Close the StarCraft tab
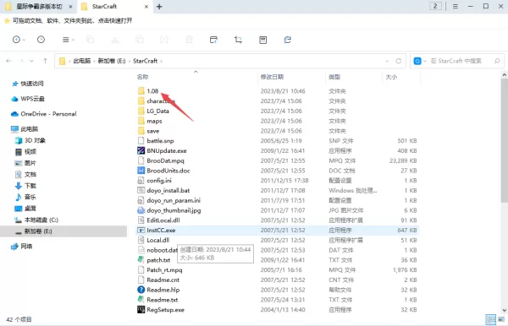 click(146, 7)
